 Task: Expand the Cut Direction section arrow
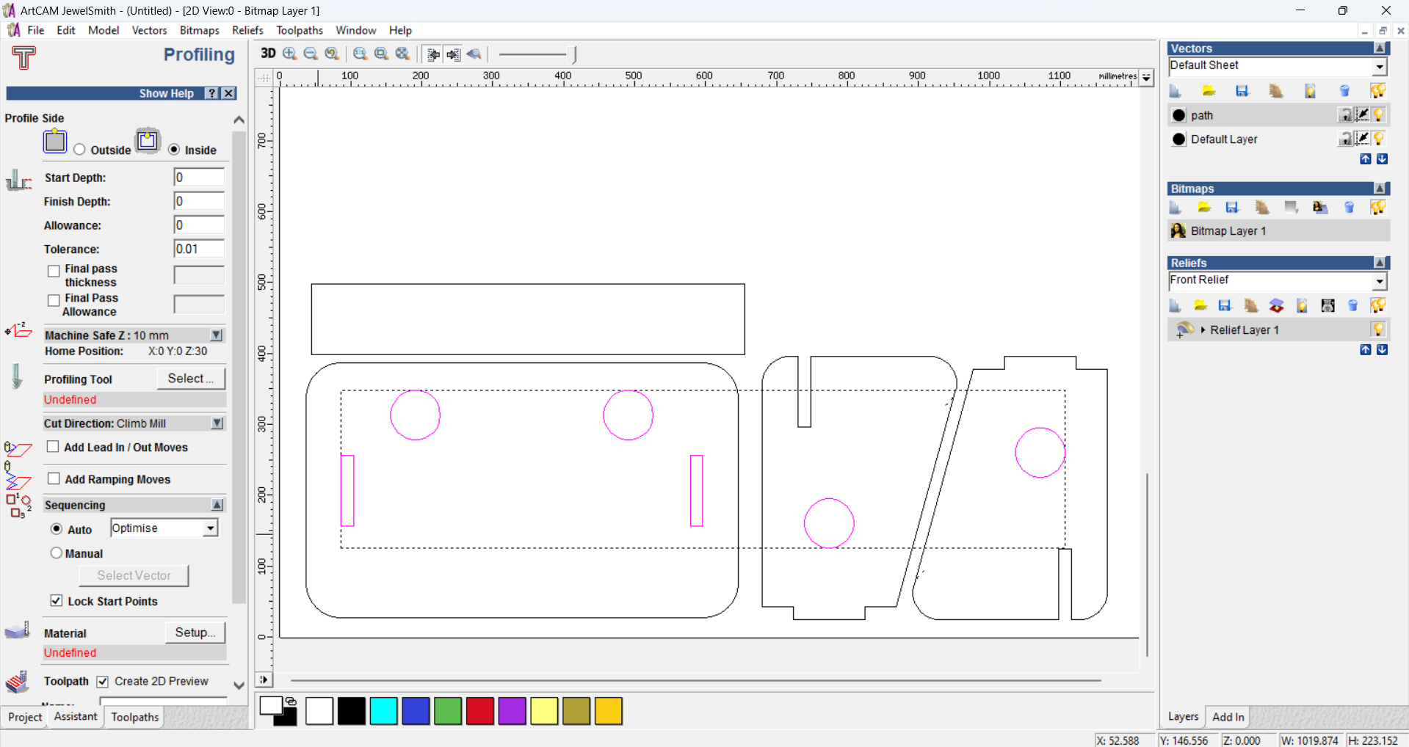tap(217, 423)
